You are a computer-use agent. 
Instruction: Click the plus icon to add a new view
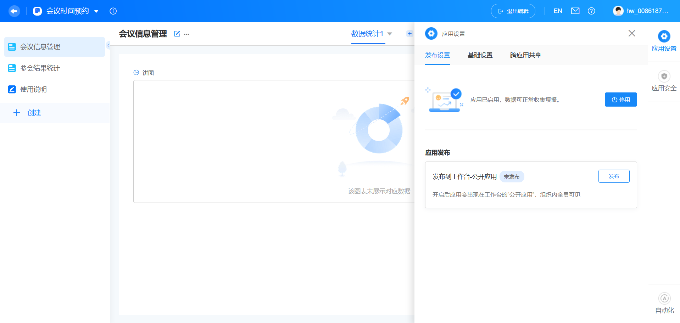coord(410,33)
